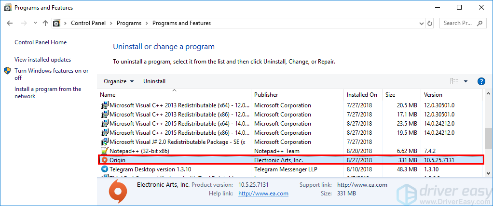493x206 pixels.
Task: Open View installed updates link
Action: click(43, 60)
